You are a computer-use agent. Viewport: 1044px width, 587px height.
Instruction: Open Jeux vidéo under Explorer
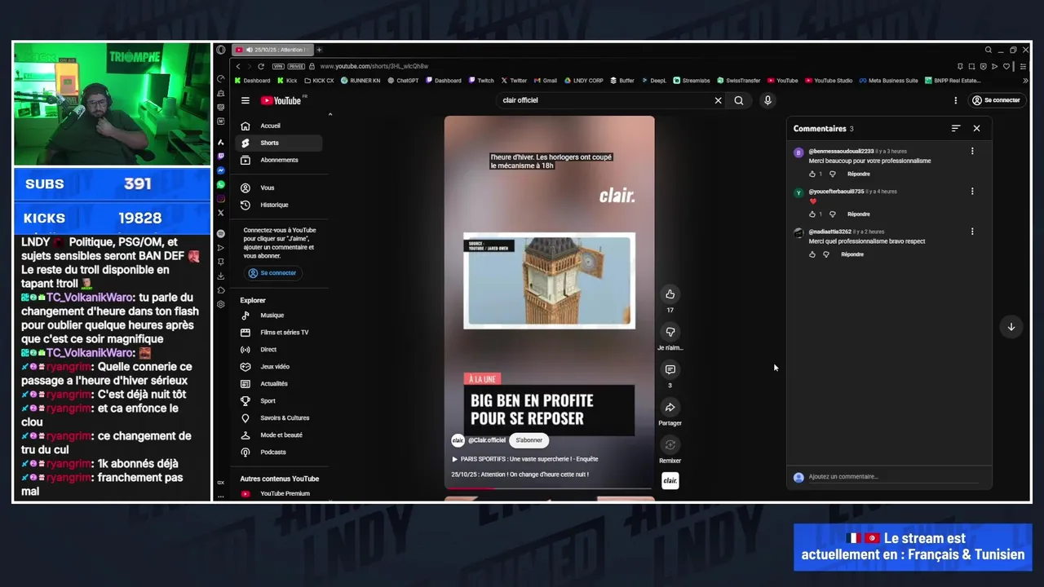278,367
